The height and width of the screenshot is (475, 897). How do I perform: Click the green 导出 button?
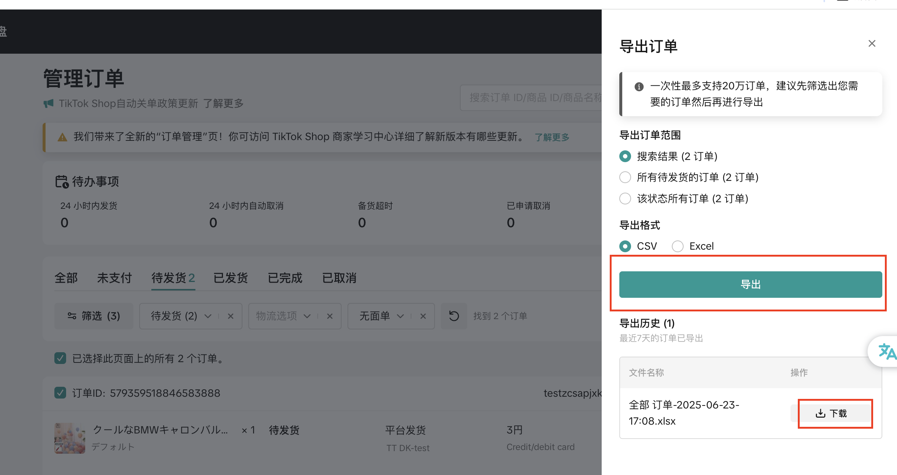[x=750, y=284]
